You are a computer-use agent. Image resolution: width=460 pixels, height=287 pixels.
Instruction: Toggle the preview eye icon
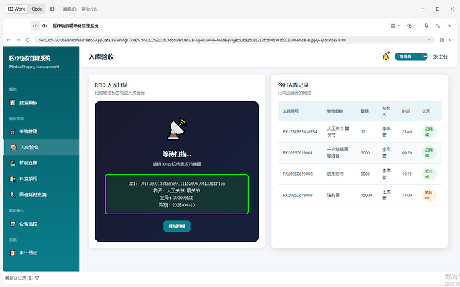(x=44, y=26)
